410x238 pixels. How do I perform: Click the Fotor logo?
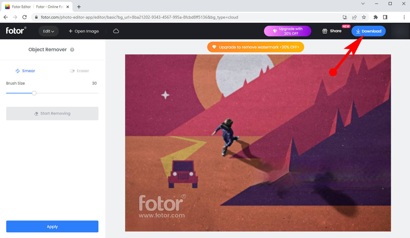[x=16, y=30]
